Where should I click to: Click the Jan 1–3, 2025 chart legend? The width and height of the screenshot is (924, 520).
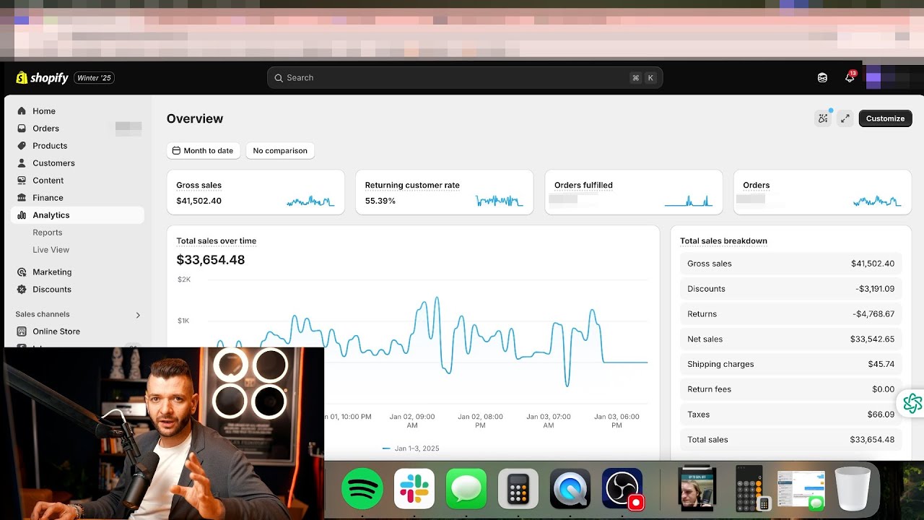click(x=411, y=448)
